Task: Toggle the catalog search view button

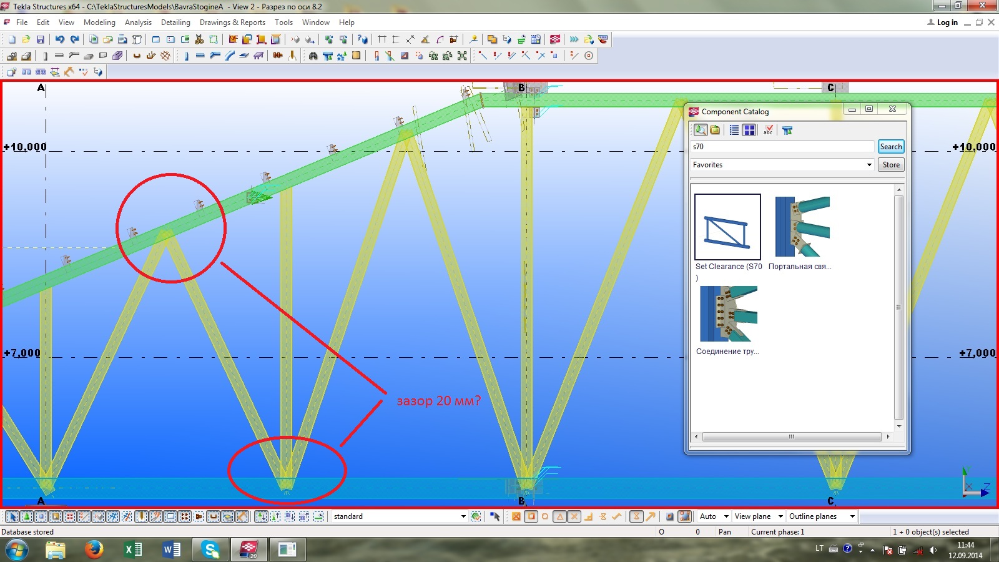Action: (x=700, y=130)
